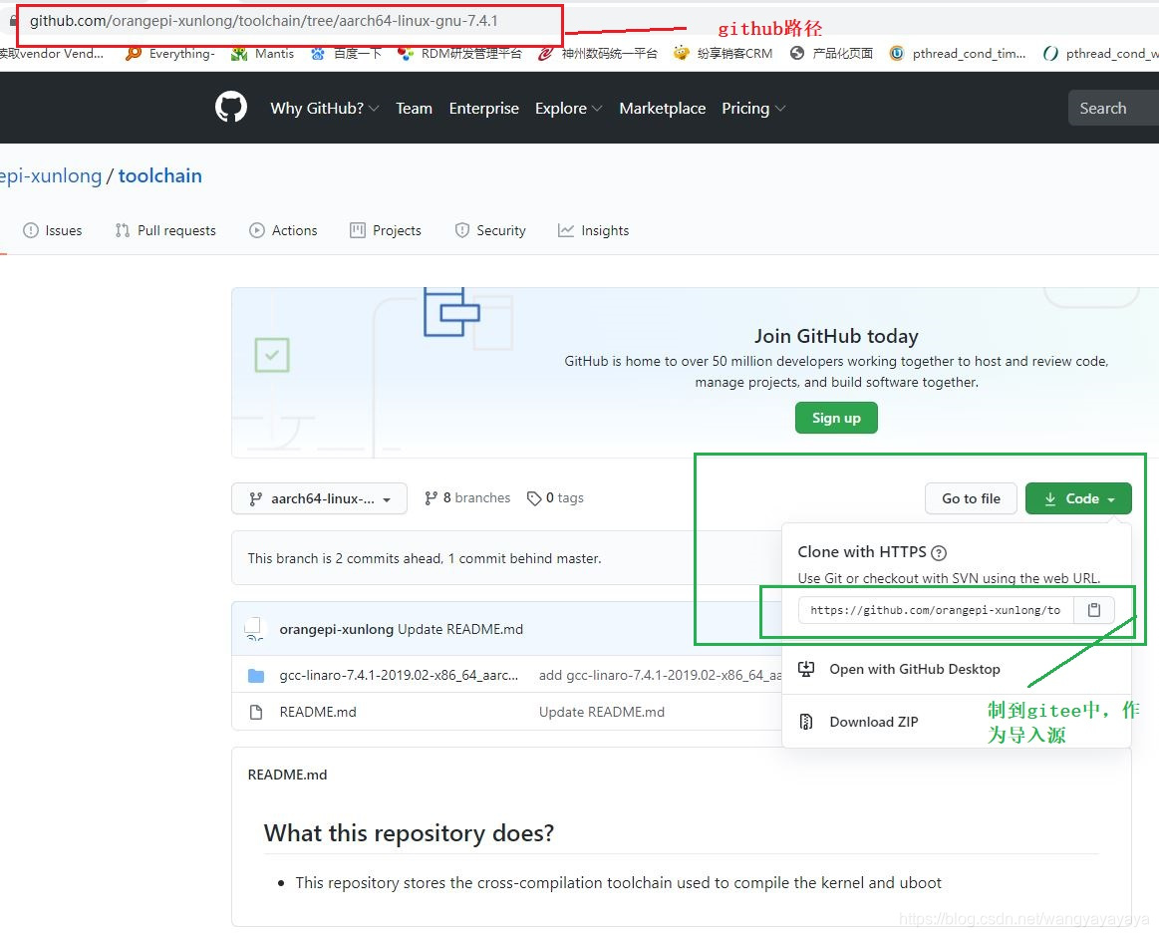Image resolution: width=1159 pixels, height=937 pixels.
Task: Click the Search input field
Action: [x=1113, y=108]
